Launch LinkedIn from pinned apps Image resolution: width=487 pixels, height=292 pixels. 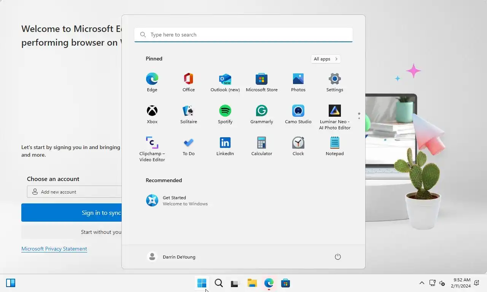(x=225, y=146)
